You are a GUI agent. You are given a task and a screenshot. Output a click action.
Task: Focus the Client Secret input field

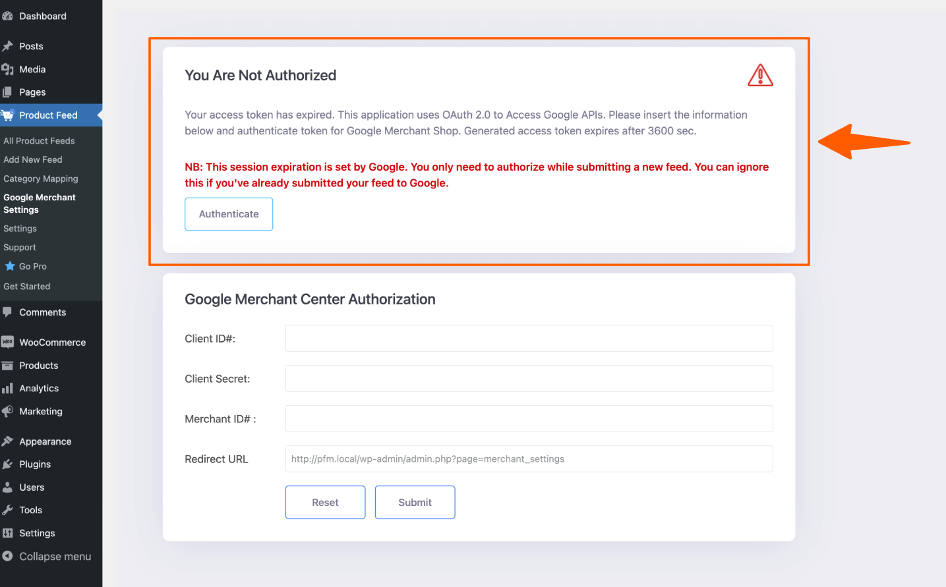coord(529,379)
